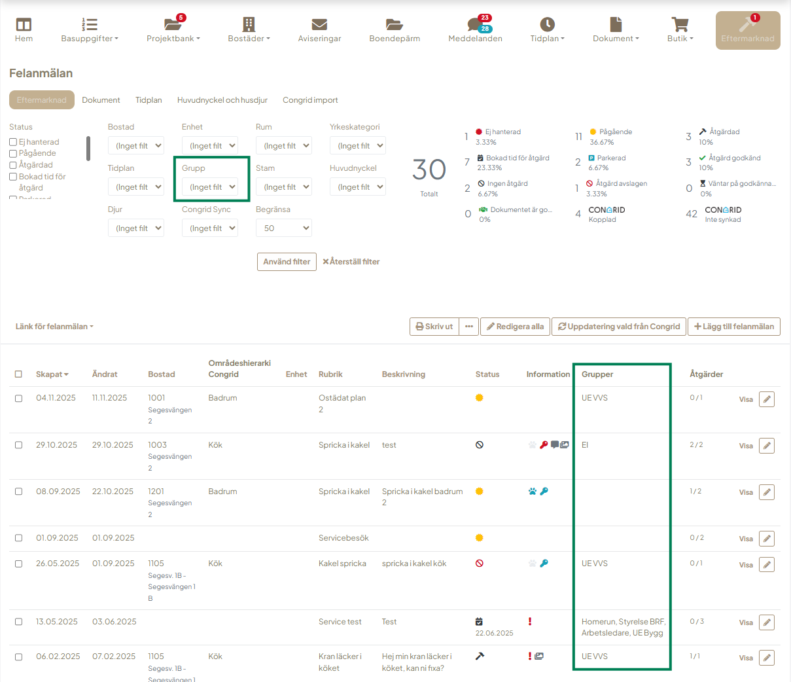
Task: Click the three-dots more options button
Action: tap(468, 327)
